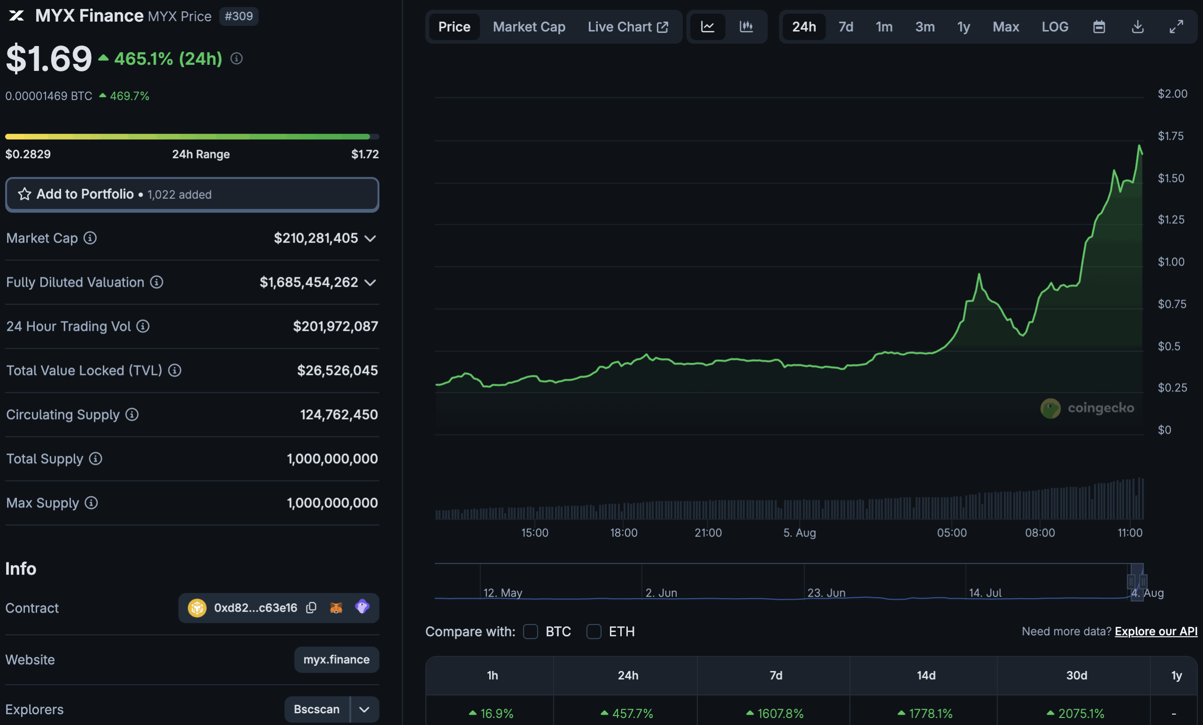Enable ETH comparison checkbox
Screen dimensions: 1203x725
coord(594,631)
